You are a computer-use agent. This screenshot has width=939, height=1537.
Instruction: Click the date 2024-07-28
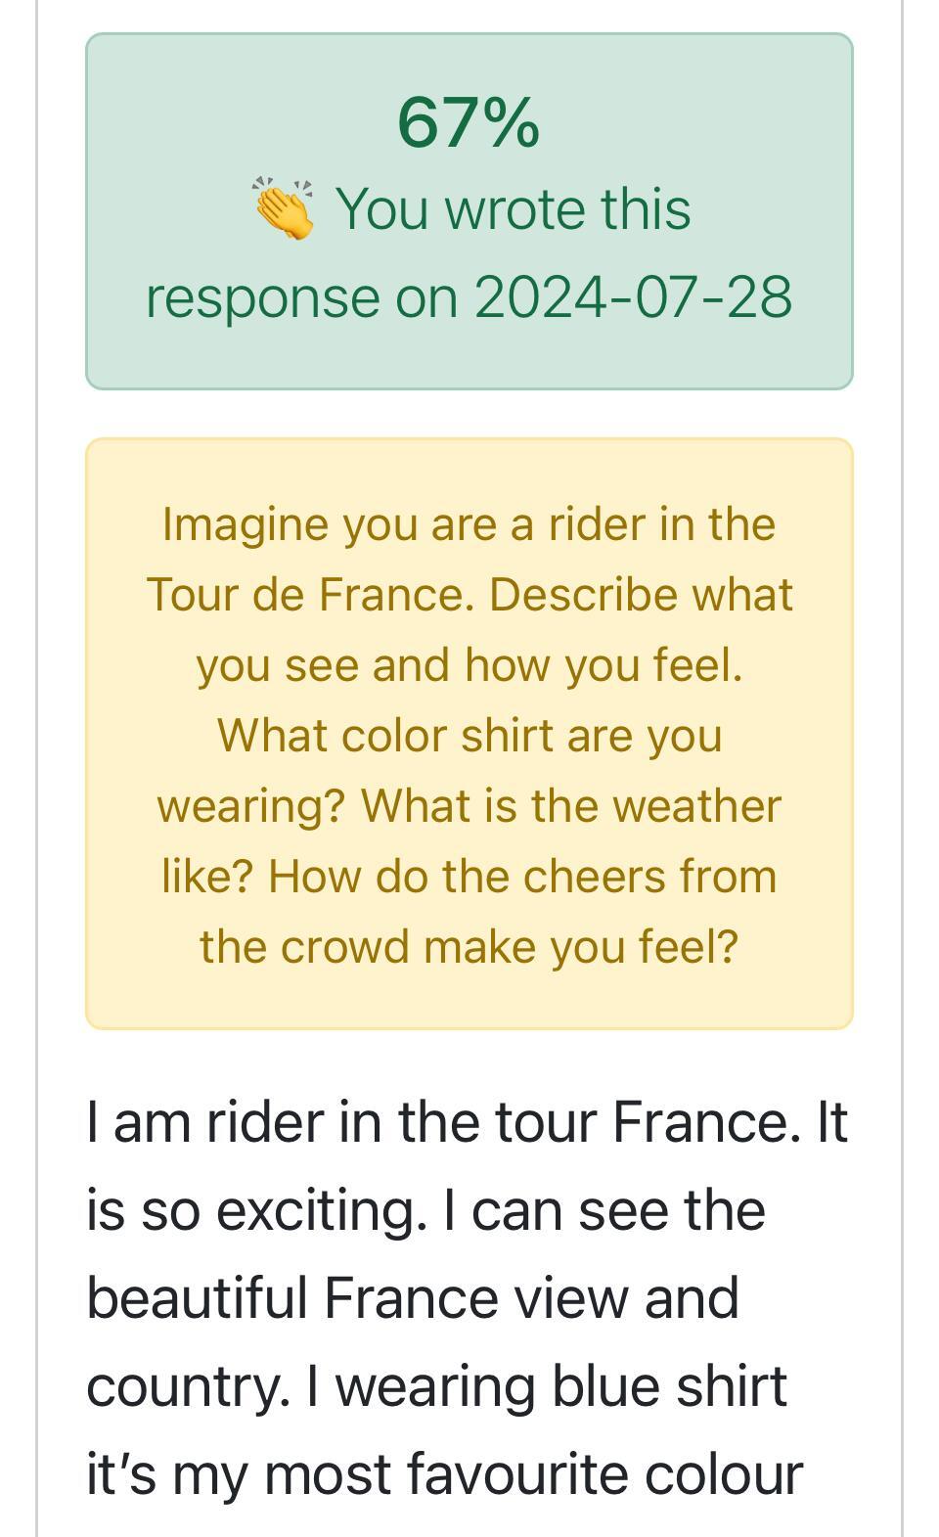click(x=633, y=296)
